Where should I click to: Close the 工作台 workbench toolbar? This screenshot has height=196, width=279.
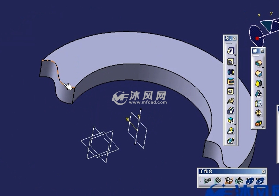point(263,171)
